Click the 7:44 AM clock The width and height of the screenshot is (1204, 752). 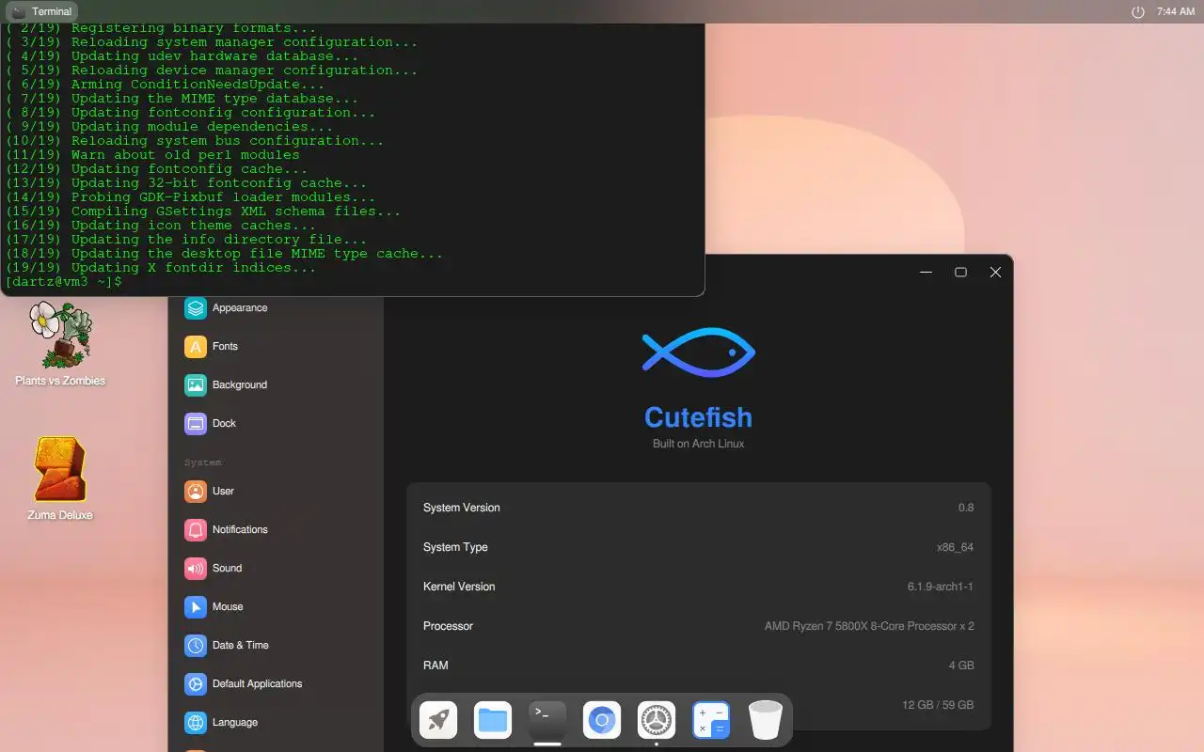[x=1176, y=11]
